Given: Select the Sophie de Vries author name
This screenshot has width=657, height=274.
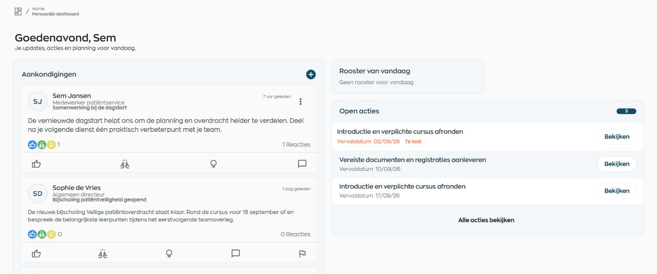Looking at the screenshot, I should click(x=77, y=188).
